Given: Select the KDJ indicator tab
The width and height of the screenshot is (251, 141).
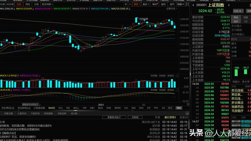Looking at the screenshot, I should click(x=60, y=108).
